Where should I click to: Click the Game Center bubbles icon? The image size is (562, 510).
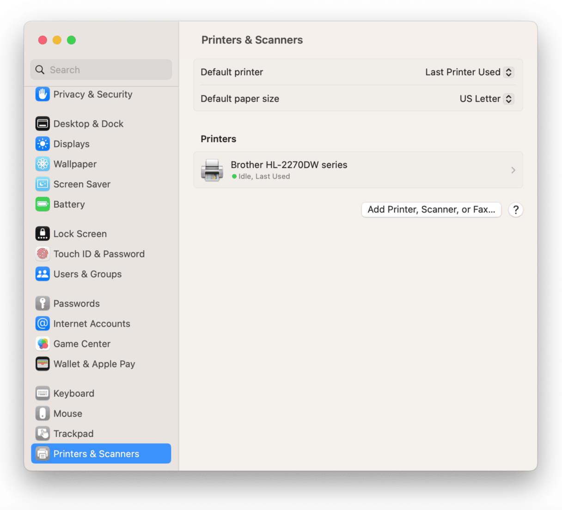click(43, 344)
